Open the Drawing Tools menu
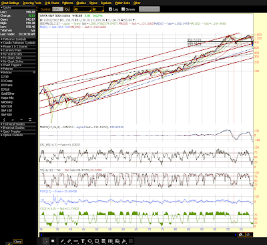This screenshot has width=267, height=245. 32,3
